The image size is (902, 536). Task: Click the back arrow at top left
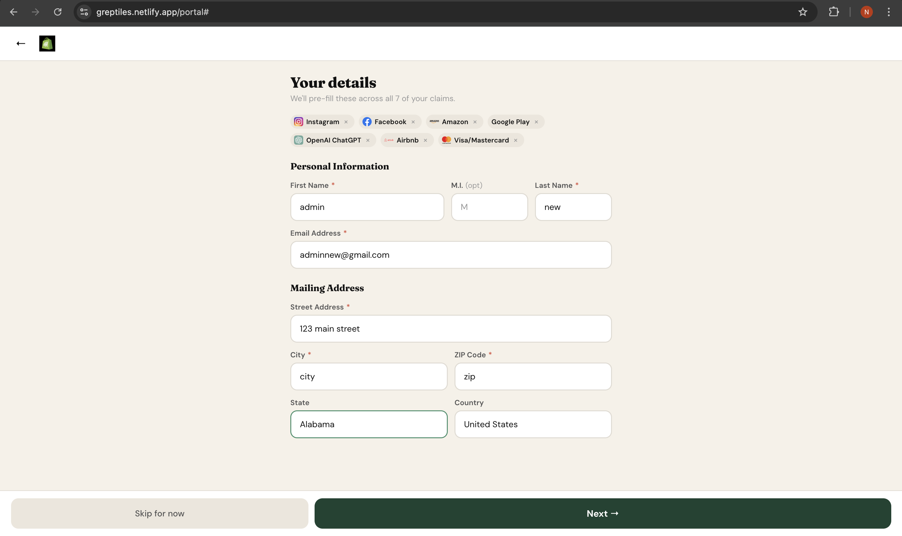(21, 43)
